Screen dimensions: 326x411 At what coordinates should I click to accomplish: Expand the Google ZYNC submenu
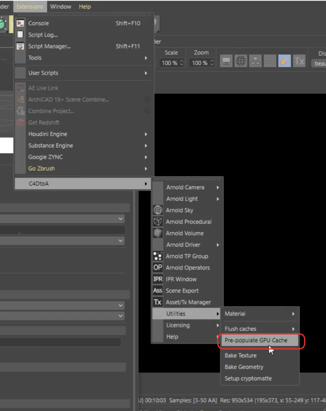(x=83, y=157)
